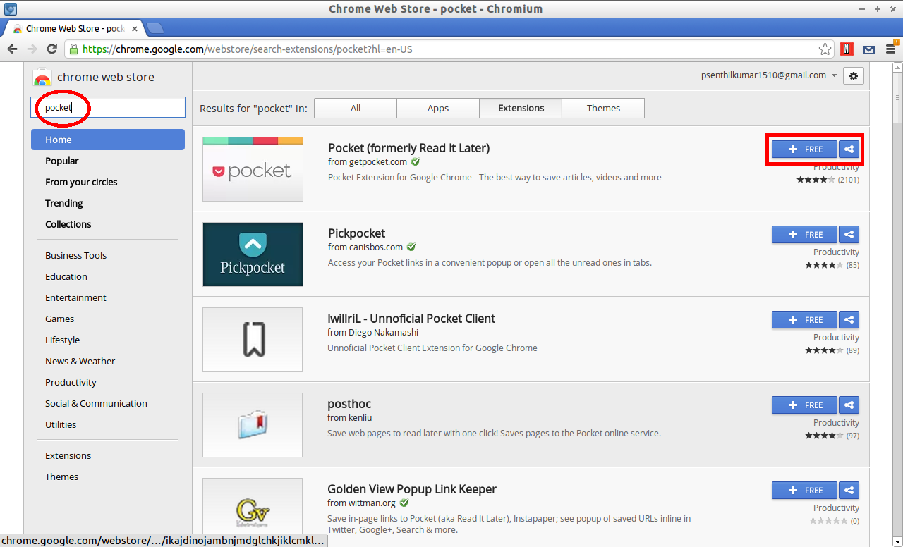Click the new tab button
The height and width of the screenshot is (547, 903).
154,28
